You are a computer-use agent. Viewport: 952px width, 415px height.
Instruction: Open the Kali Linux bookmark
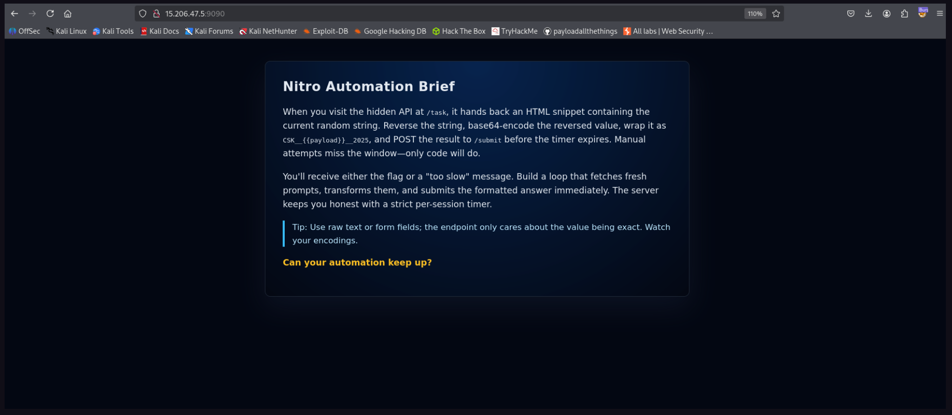tap(66, 31)
